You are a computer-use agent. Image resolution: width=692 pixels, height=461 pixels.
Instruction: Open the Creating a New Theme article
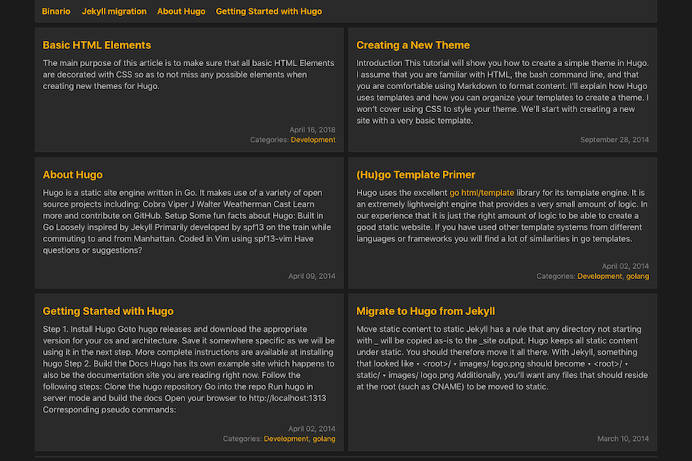413,45
